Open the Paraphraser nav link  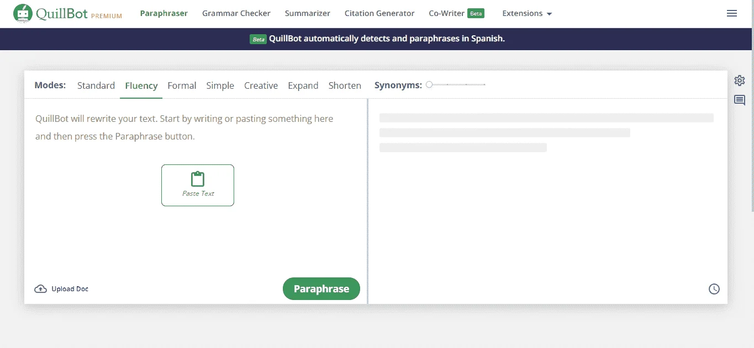[164, 13]
